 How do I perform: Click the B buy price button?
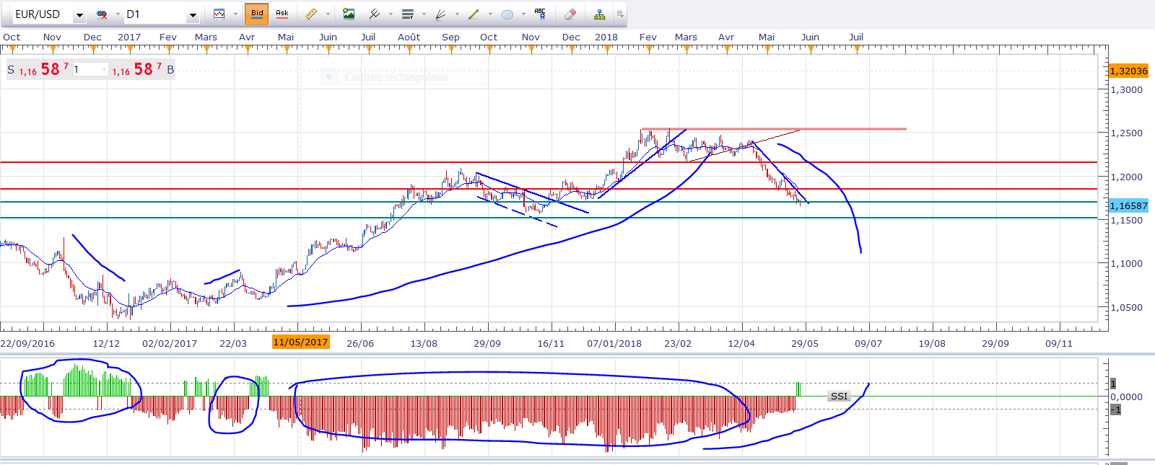[170, 70]
